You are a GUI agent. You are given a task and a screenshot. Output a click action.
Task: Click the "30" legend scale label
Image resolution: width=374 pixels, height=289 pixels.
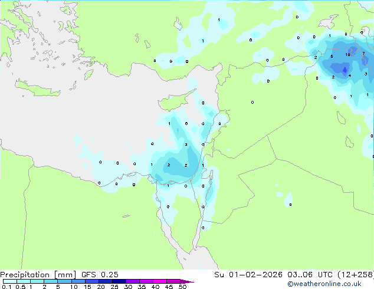[x=128, y=287]
